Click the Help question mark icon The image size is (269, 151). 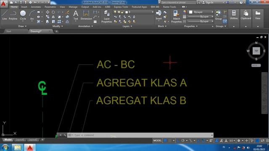click(241, 3)
